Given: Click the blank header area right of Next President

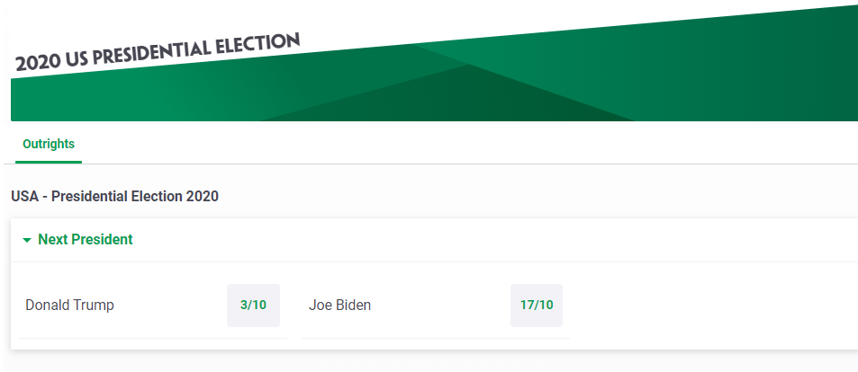Looking at the screenshot, I should [x=495, y=240].
